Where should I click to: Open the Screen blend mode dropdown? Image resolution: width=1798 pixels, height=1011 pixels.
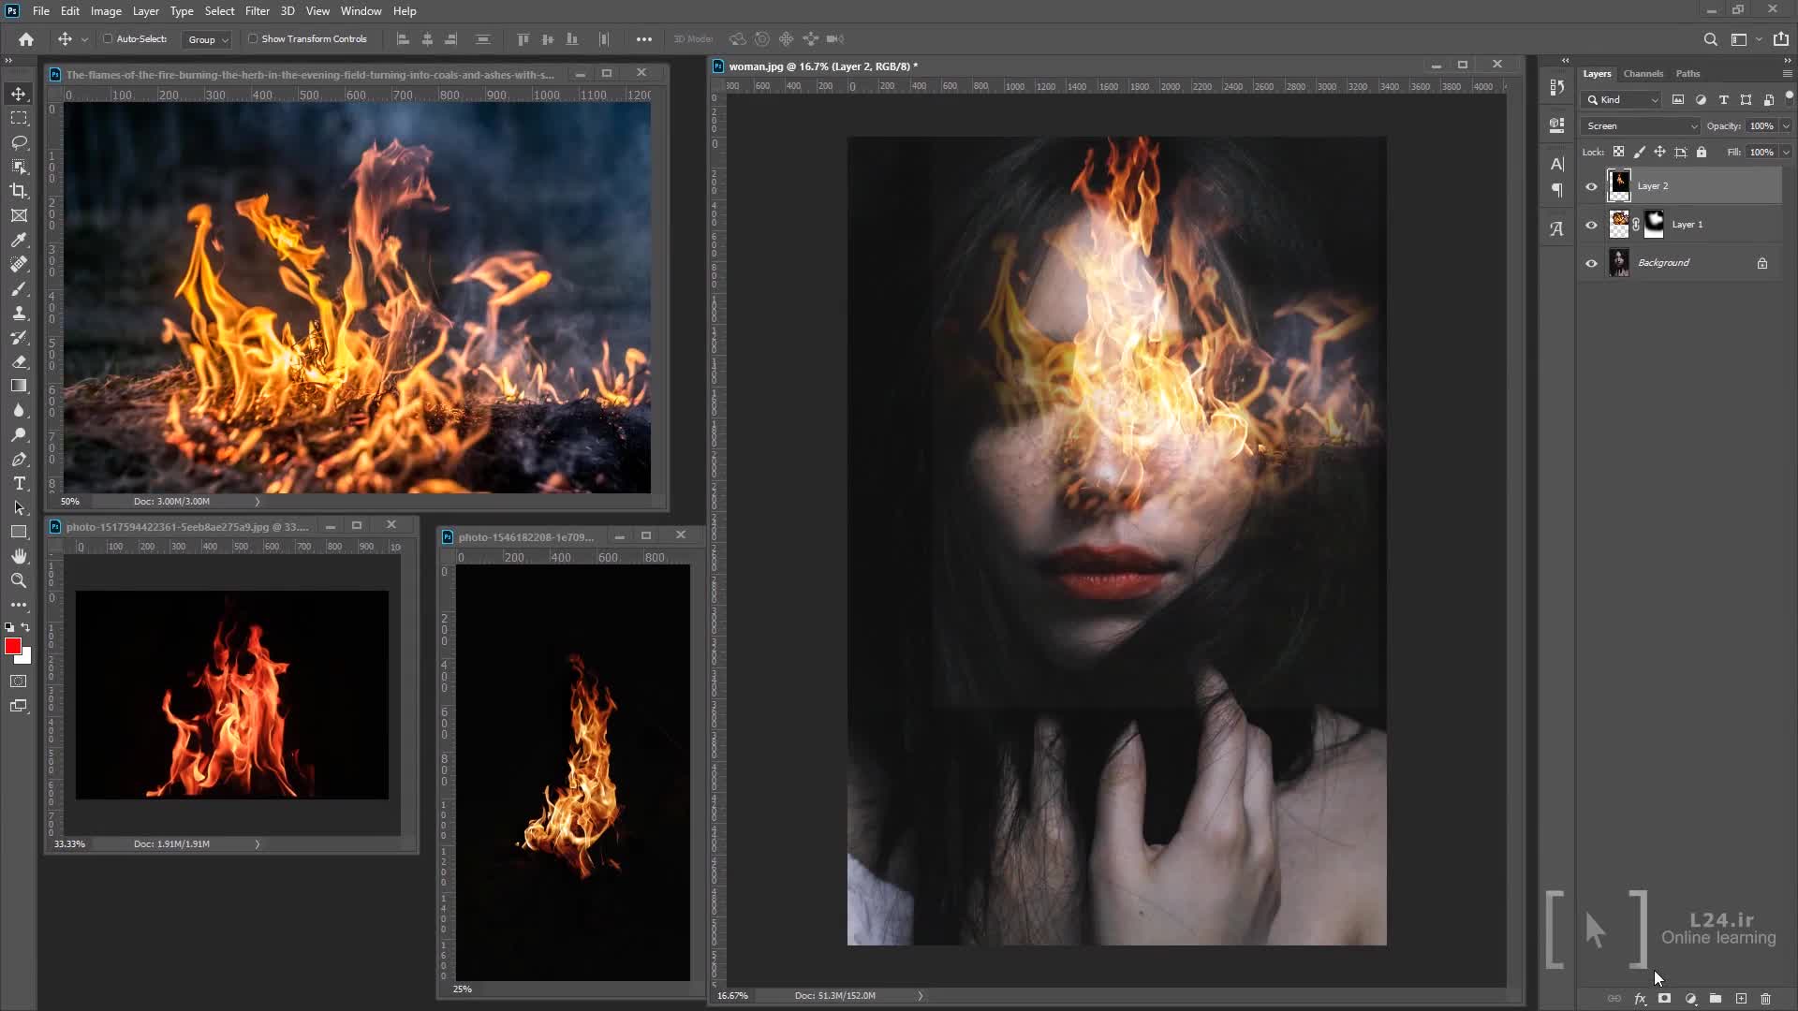tap(1640, 125)
